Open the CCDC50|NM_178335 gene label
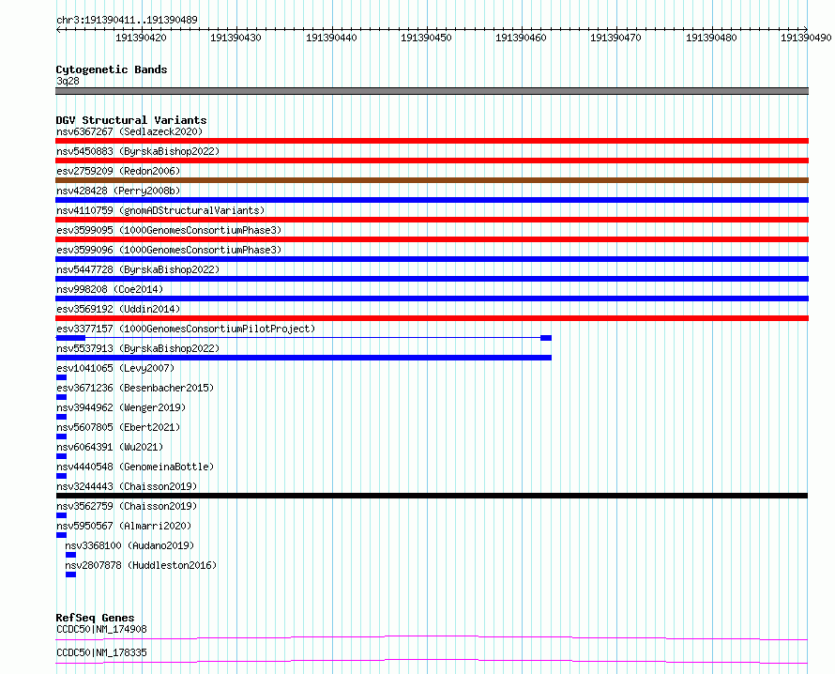The width and height of the screenshot is (835, 674). click(x=101, y=652)
